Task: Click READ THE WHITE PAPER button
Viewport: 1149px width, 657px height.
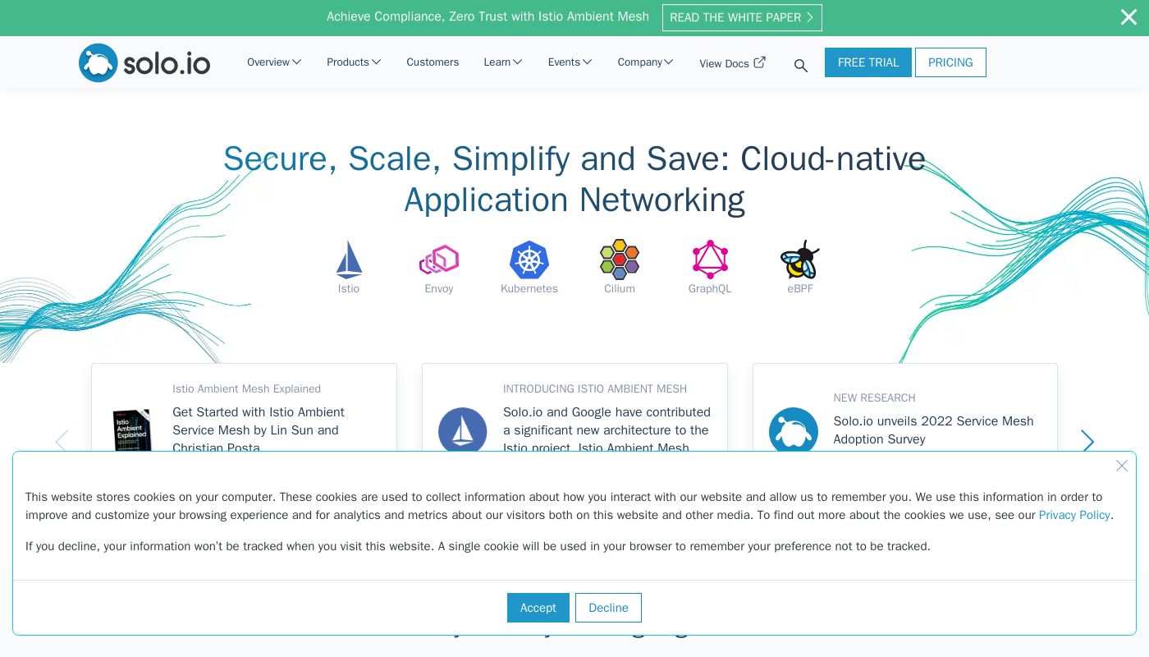Action: point(742,17)
